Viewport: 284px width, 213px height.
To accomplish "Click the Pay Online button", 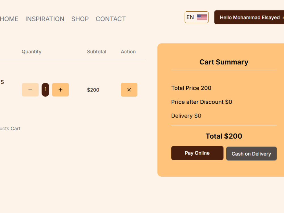I will [x=197, y=153].
